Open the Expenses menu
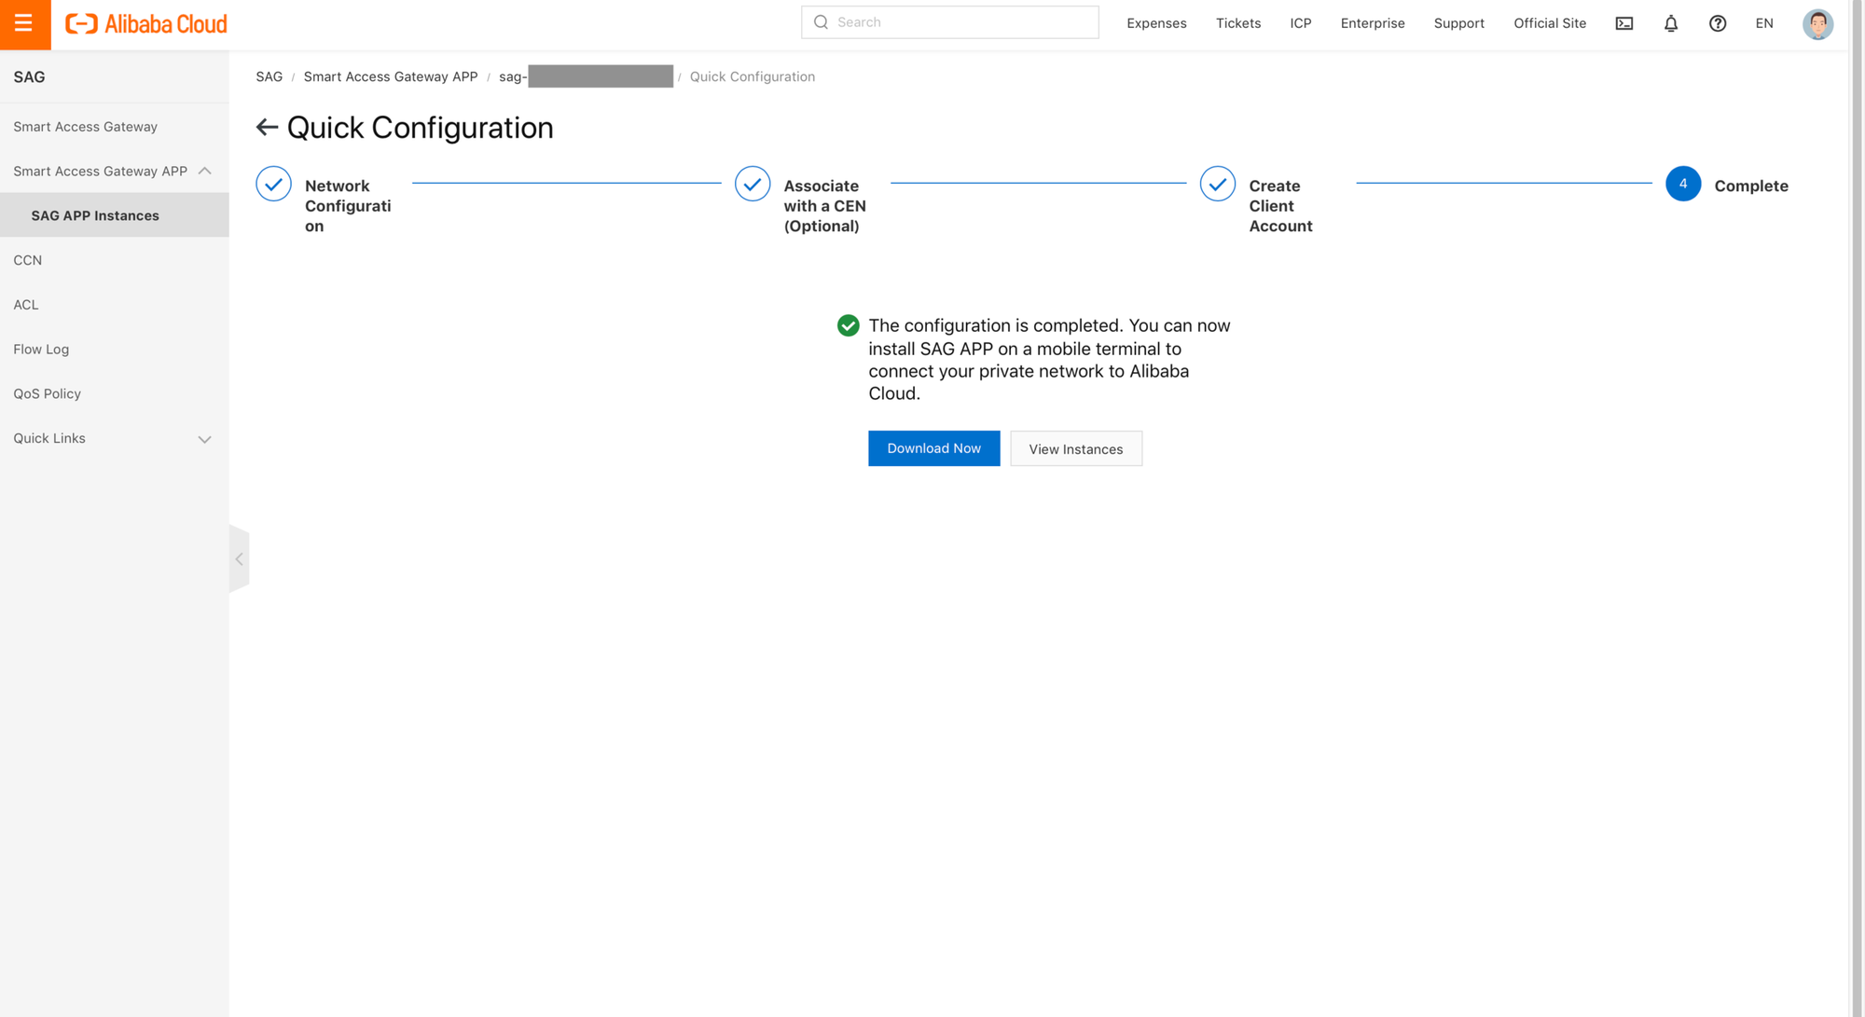The height and width of the screenshot is (1017, 1865). click(1155, 23)
